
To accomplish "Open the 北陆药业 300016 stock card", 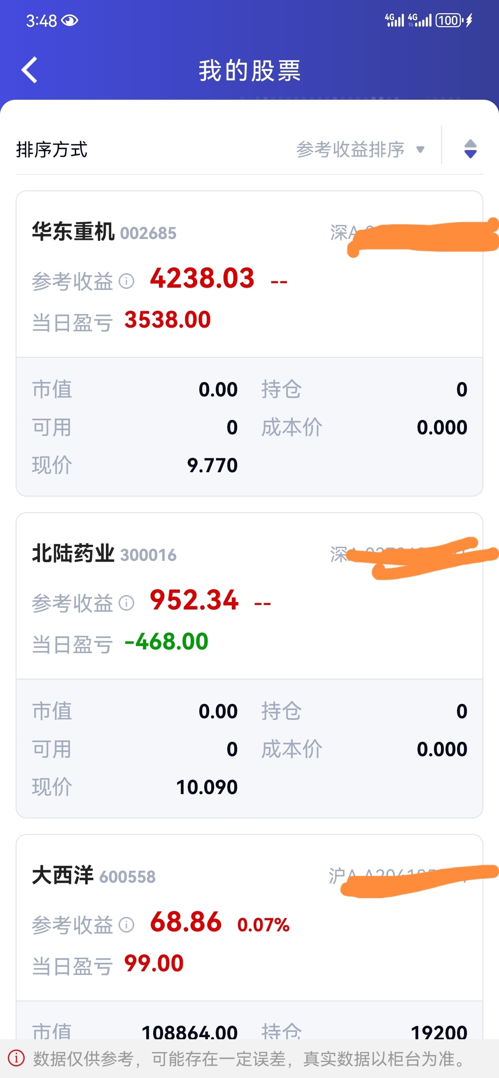I will pyautogui.click(x=249, y=665).
